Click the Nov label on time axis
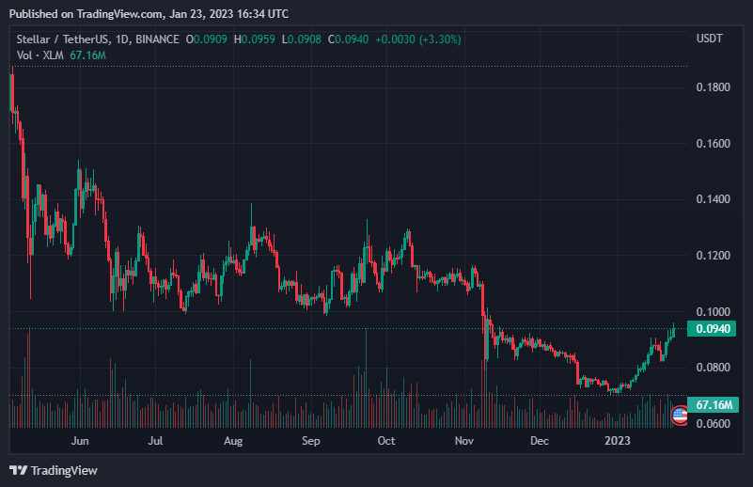The image size is (753, 487). coord(463,441)
